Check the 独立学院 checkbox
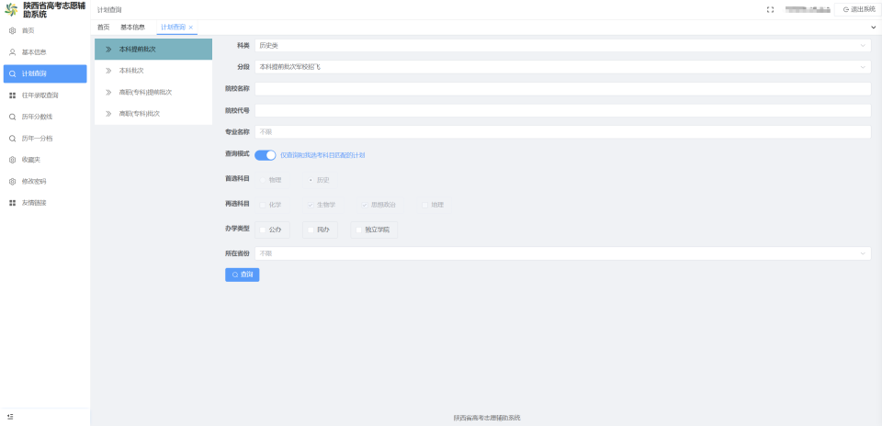 [358, 230]
